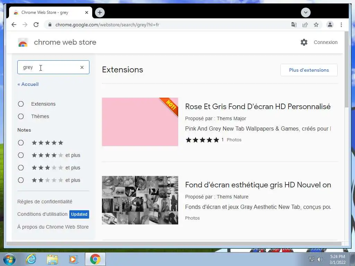Select the Extensions radio filter
Image resolution: width=355 pixels, height=266 pixels.
pyautogui.click(x=21, y=104)
